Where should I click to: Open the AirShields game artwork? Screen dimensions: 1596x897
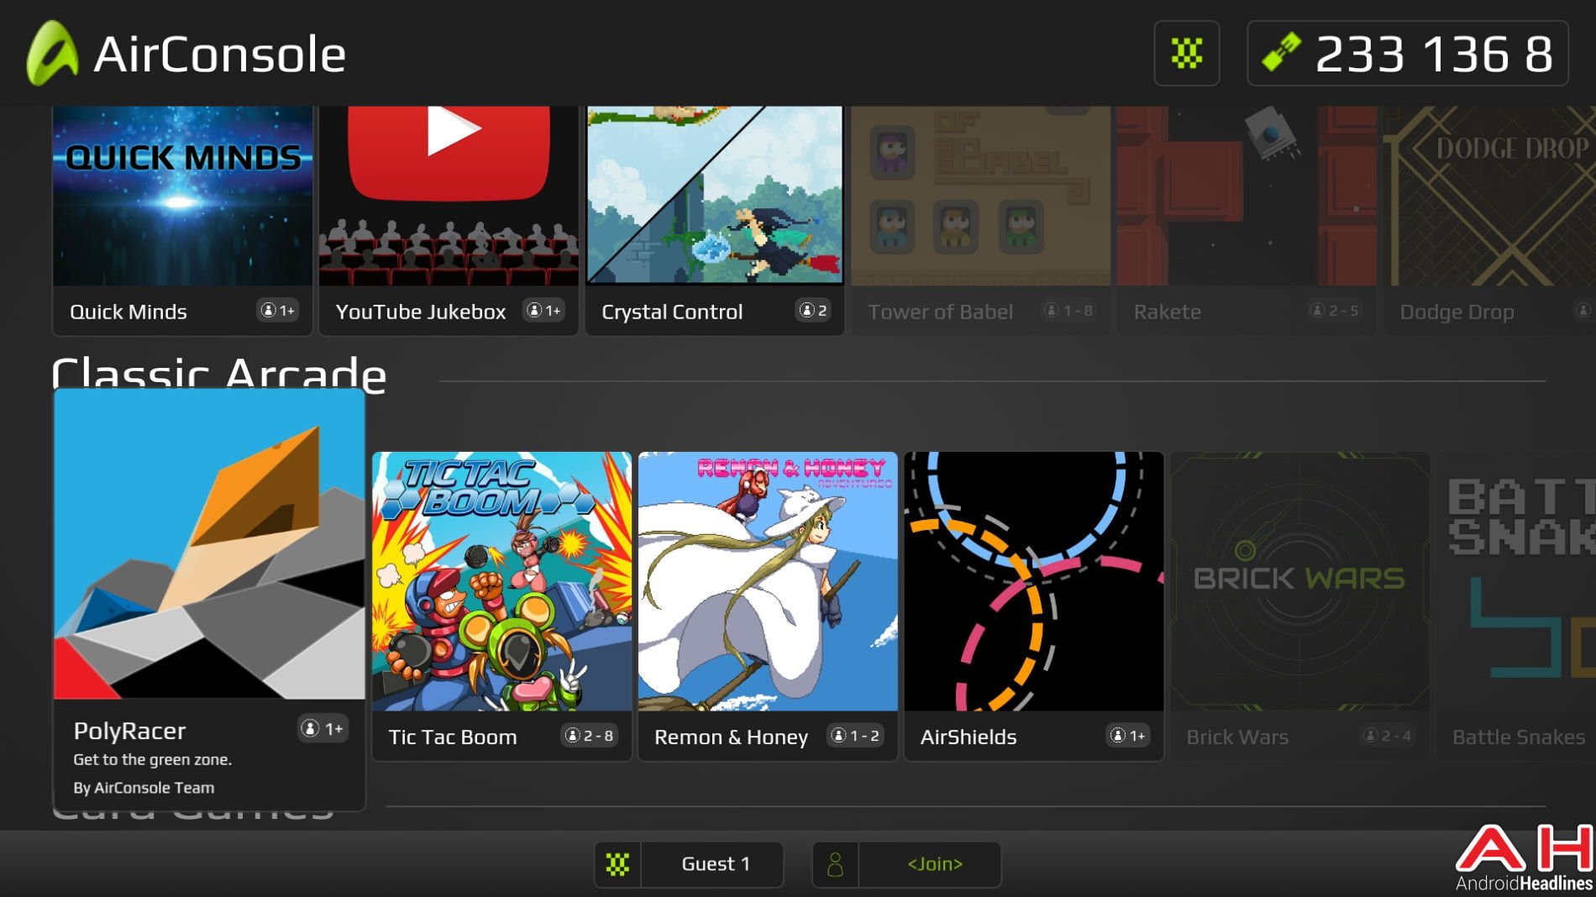tap(1034, 581)
